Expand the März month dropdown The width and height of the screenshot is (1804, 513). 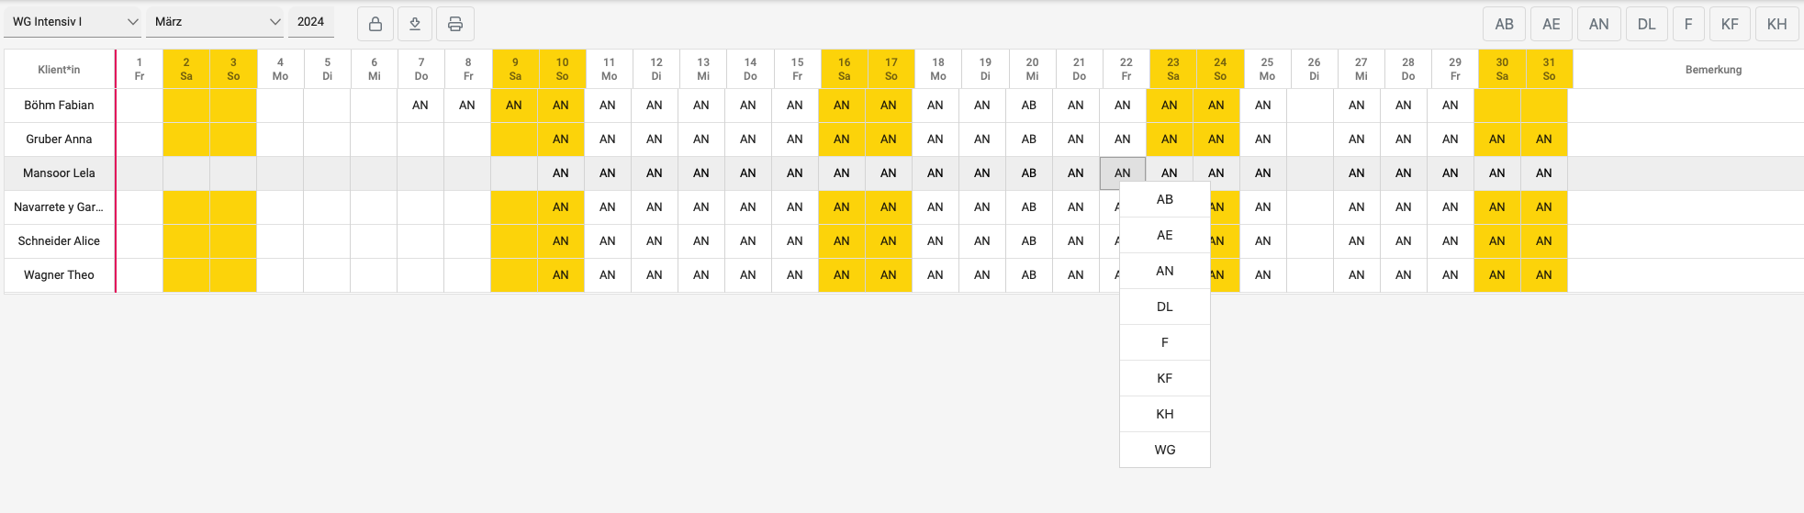point(216,22)
